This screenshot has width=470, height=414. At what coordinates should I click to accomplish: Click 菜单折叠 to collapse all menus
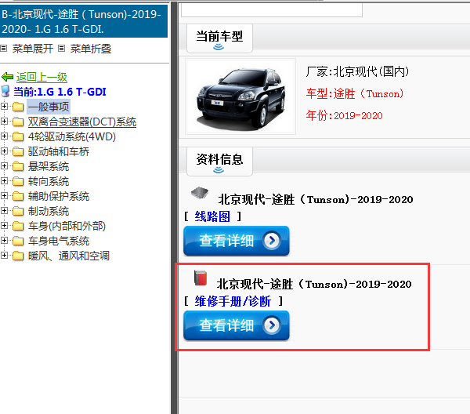[x=91, y=49]
